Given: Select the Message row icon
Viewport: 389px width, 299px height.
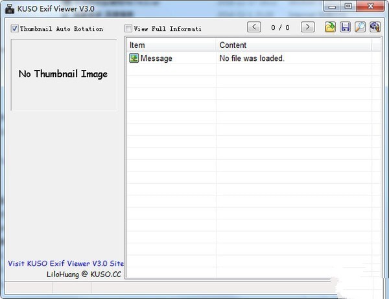Looking at the screenshot, I should coord(134,58).
